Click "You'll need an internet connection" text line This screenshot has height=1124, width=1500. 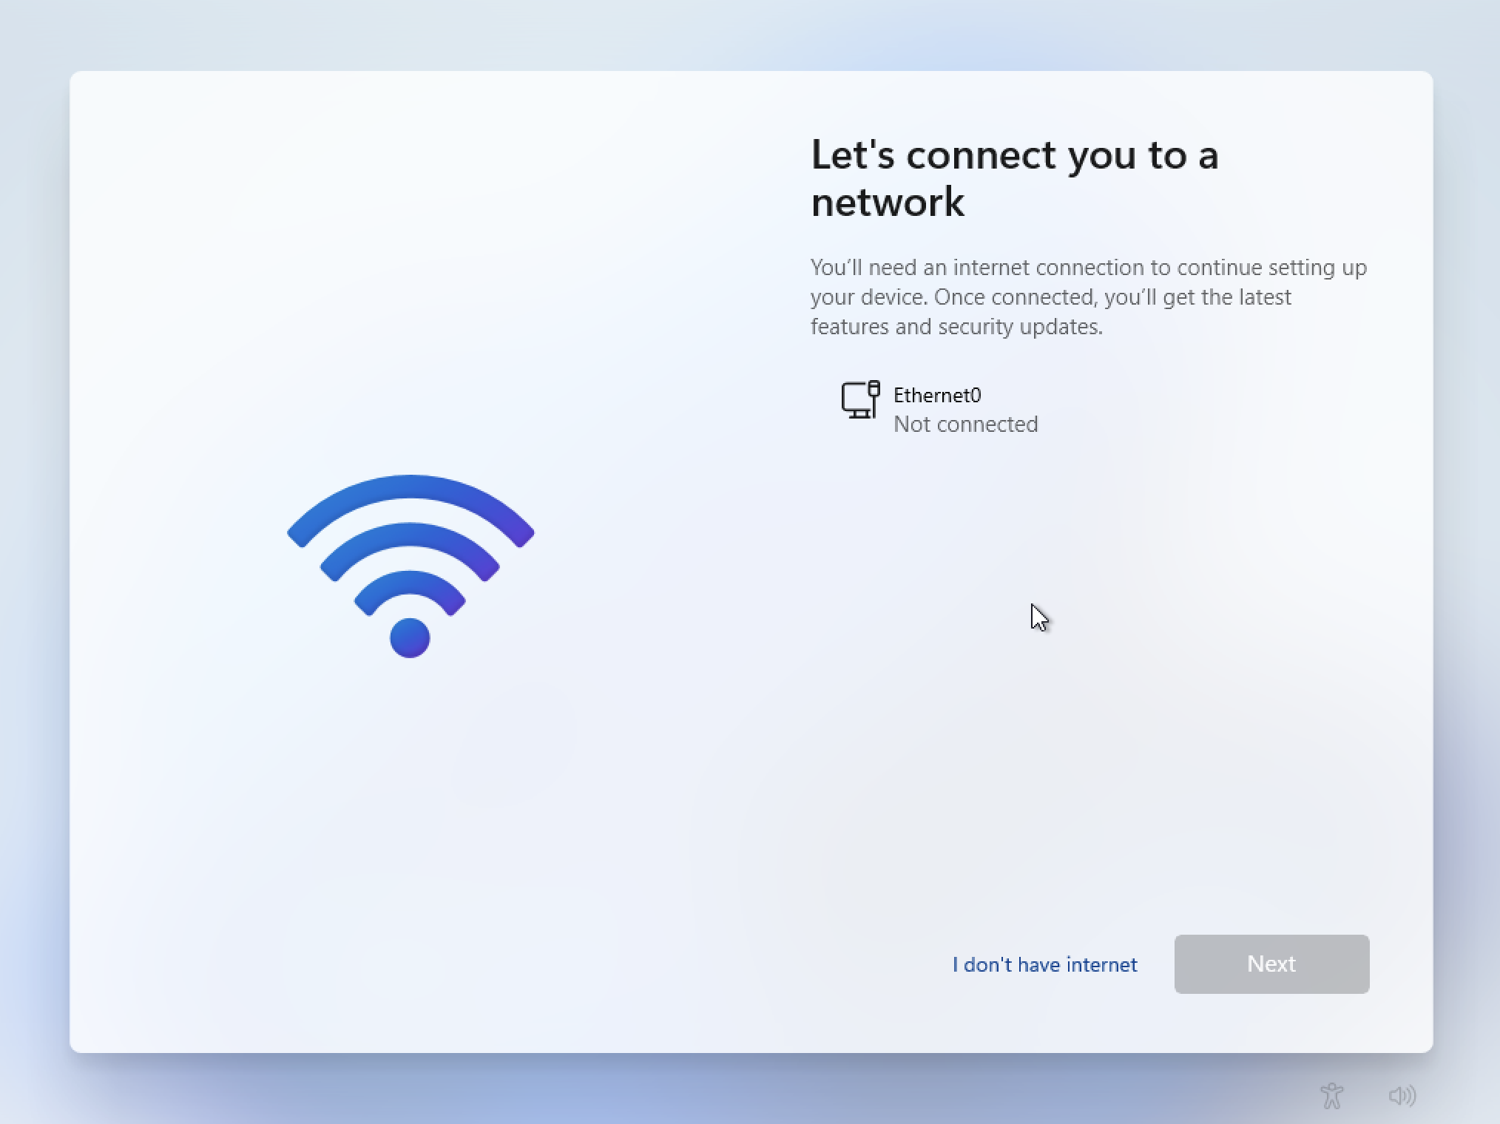tap(1089, 267)
